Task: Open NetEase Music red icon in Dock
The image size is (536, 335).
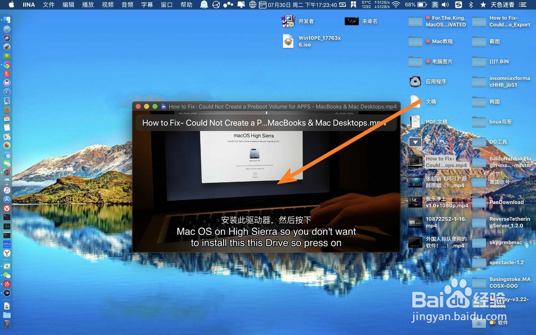Action: point(7,284)
